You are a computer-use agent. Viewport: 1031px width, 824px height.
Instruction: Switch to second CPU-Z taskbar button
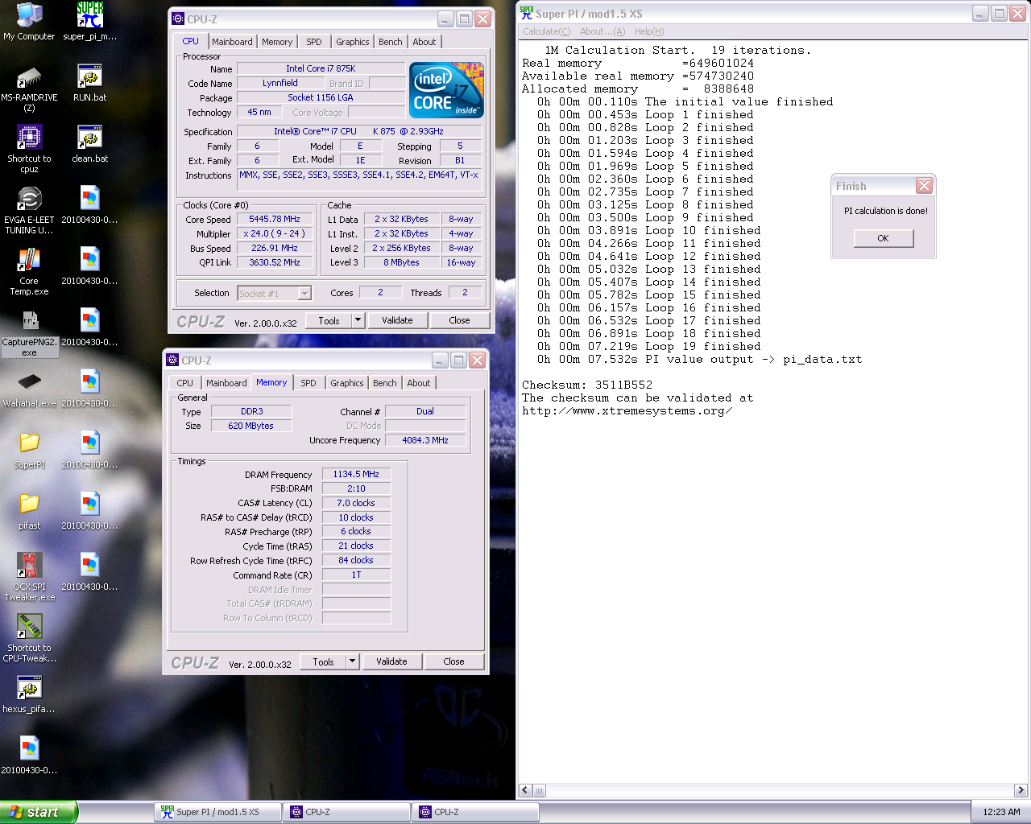pos(475,812)
